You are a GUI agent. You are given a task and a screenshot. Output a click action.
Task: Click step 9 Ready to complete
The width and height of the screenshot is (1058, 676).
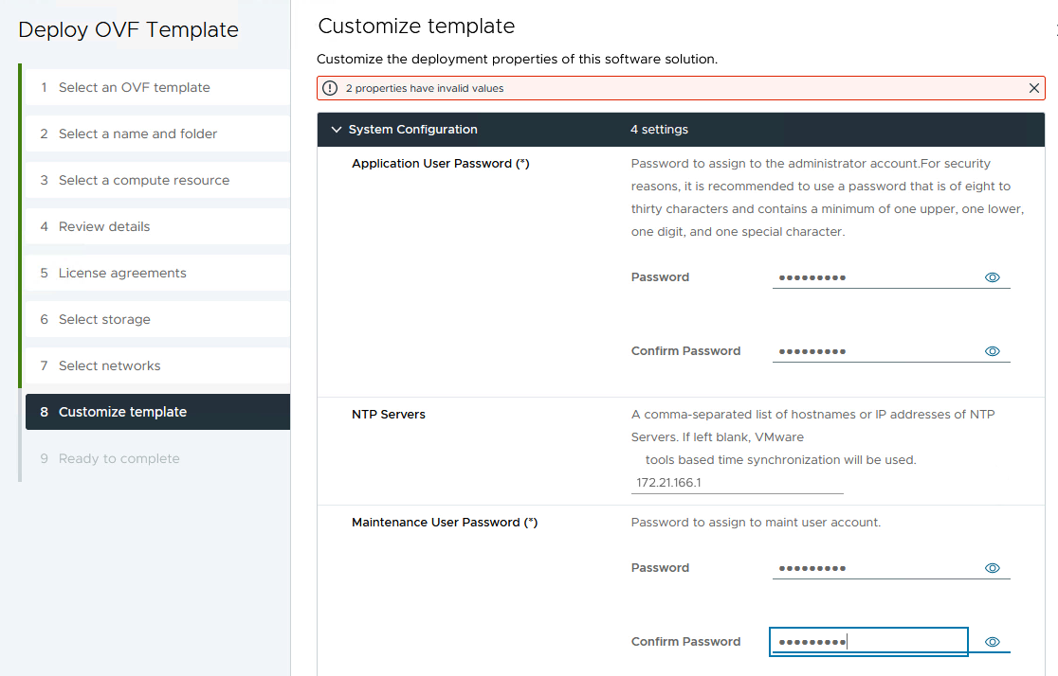click(119, 458)
